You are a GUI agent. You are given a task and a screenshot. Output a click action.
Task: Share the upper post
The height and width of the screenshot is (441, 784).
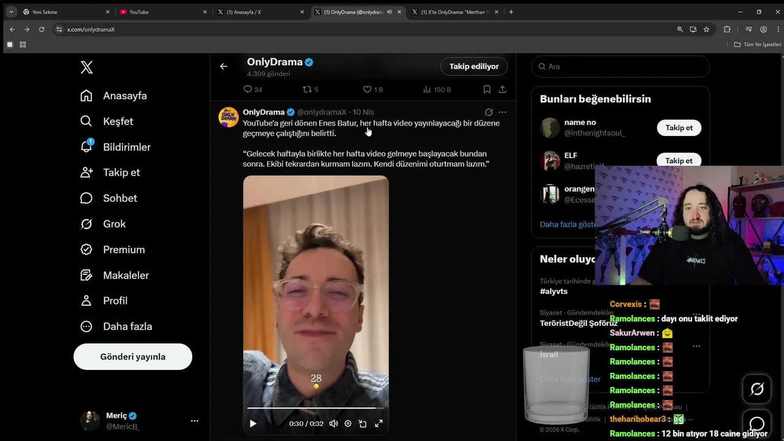(502, 89)
